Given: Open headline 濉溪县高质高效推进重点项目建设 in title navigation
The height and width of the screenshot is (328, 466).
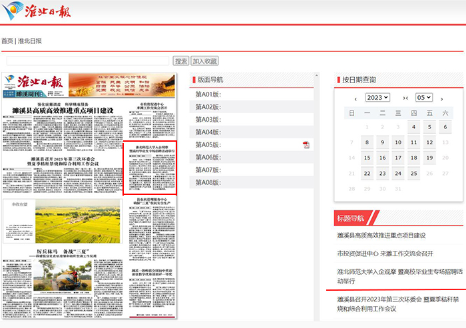Looking at the screenshot, I should click(x=381, y=236).
